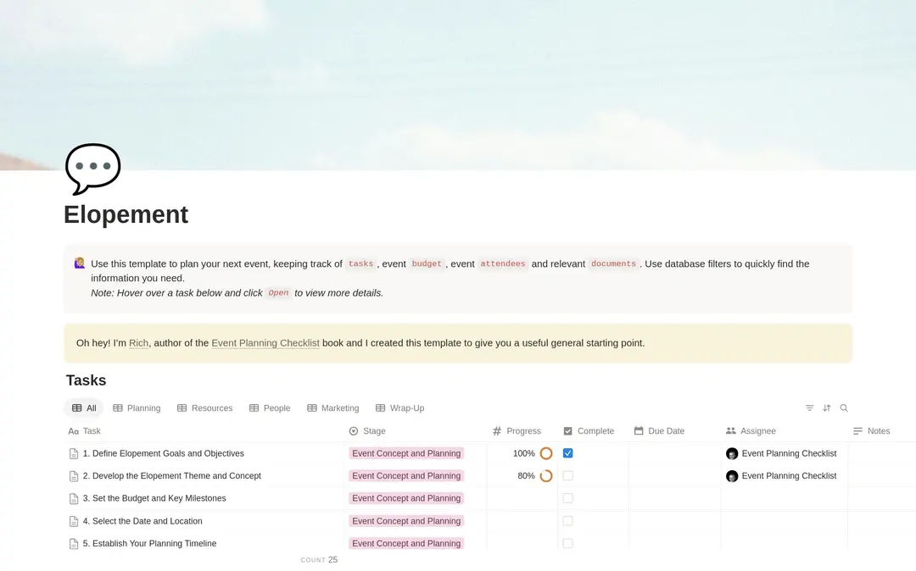
Task: Click the 80% progress ring
Action: (x=546, y=476)
